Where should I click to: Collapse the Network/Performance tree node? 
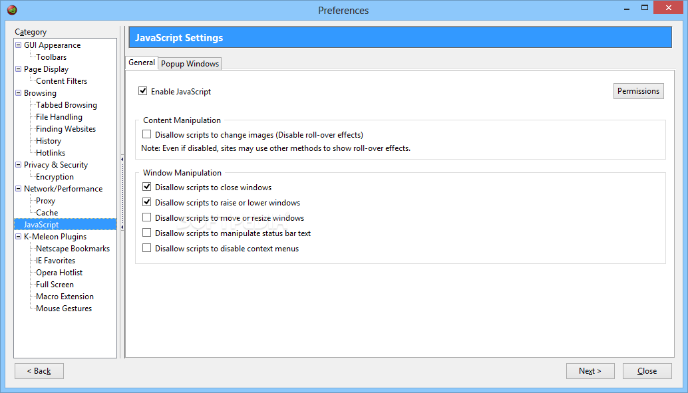[x=19, y=189]
